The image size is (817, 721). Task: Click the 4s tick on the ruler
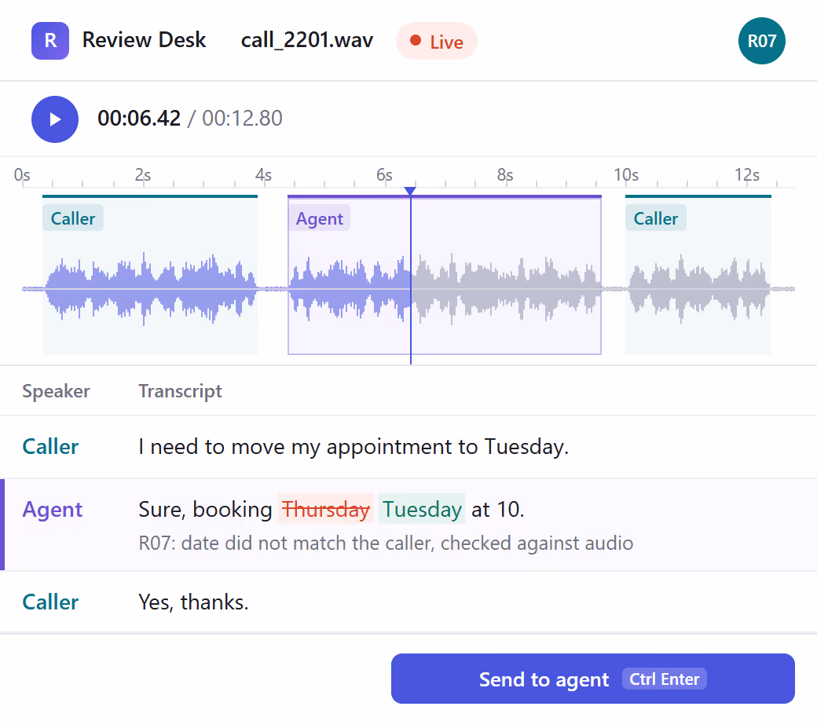(263, 176)
